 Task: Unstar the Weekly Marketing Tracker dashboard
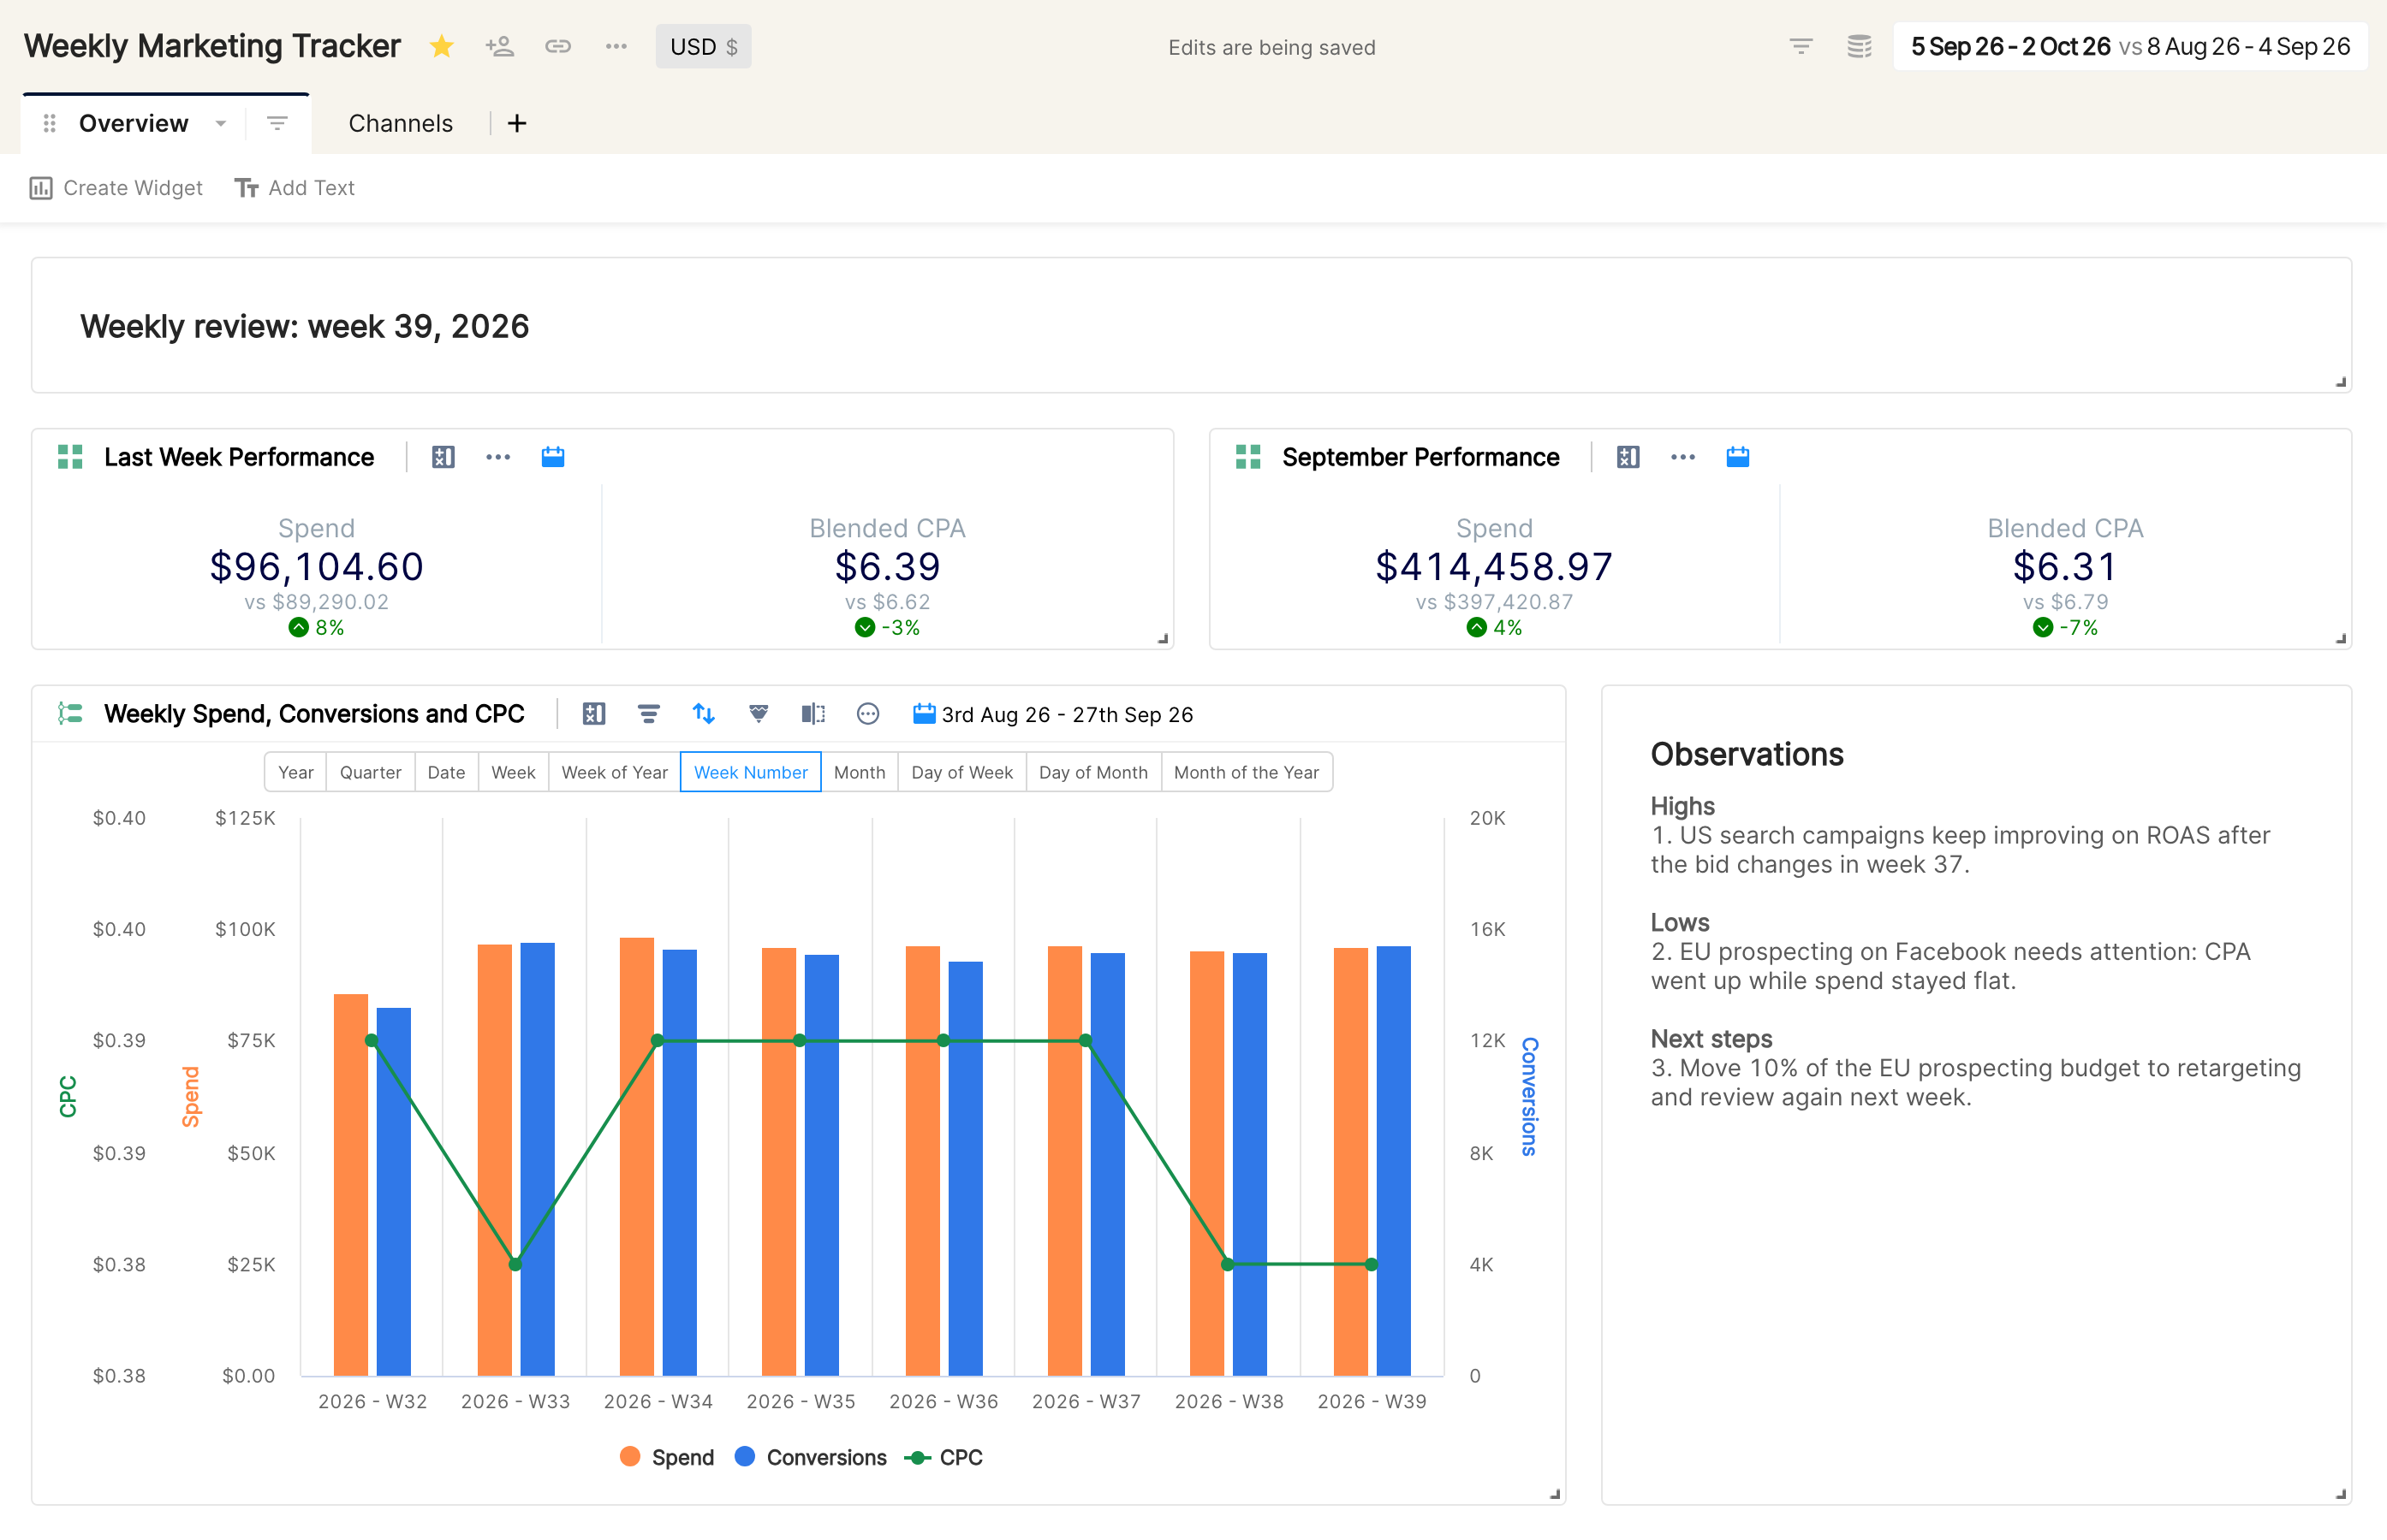441,46
